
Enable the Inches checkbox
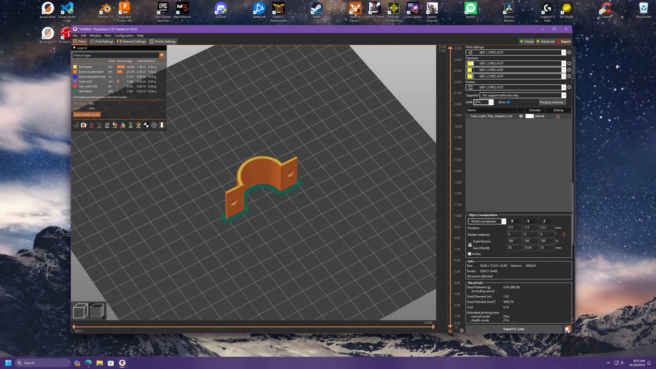(470, 254)
